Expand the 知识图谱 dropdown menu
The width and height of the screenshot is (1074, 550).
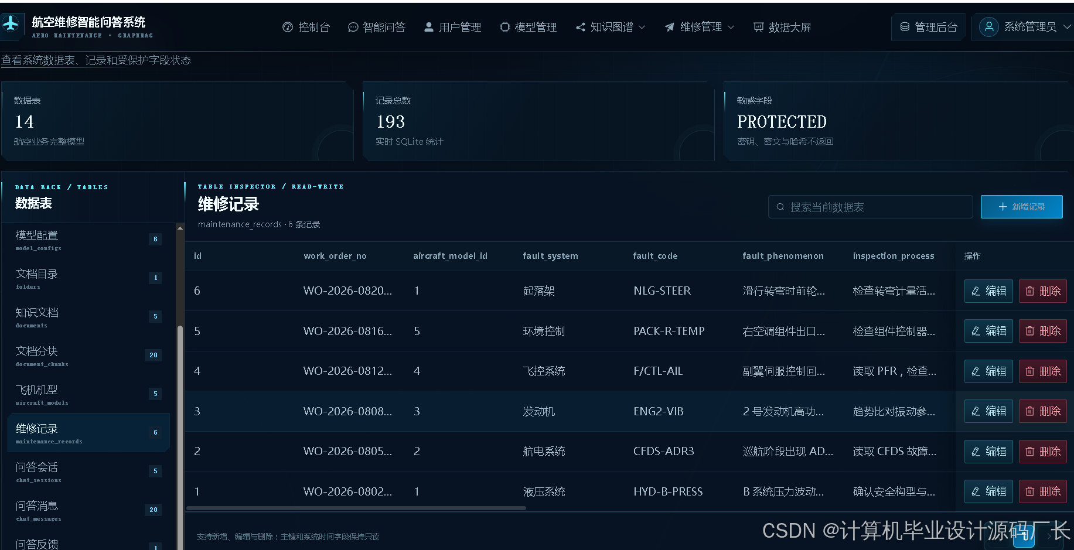[x=611, y=27]
